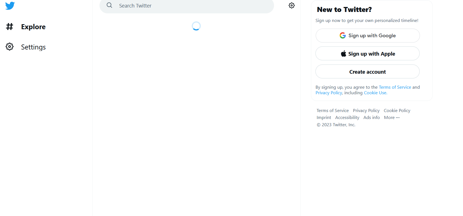
Task: Sign up with Google
Action: [x=368, y=36]
